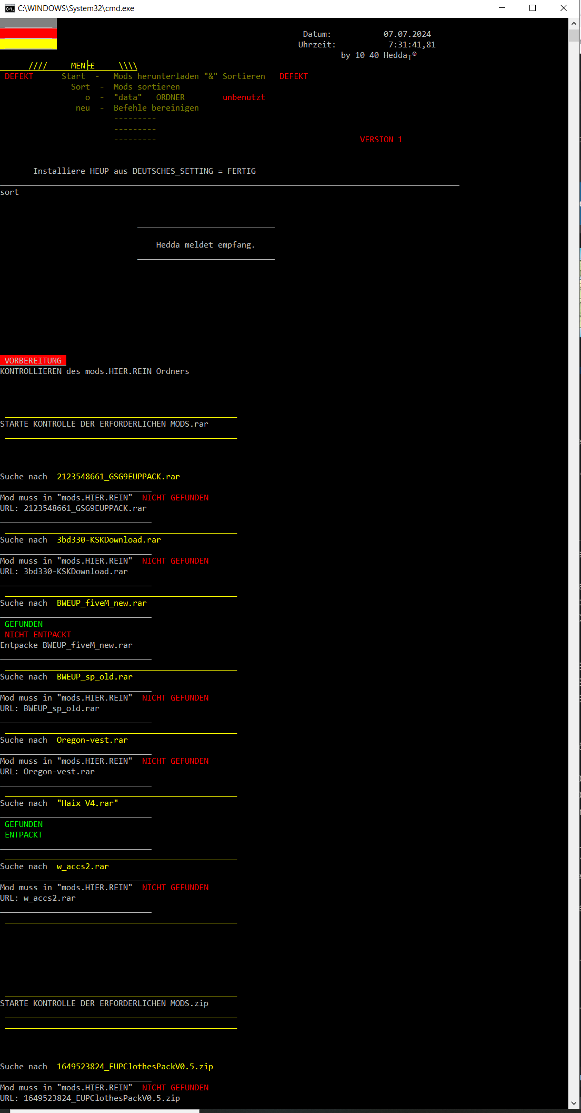Select the "Sort" menu entry
Image resolution: width=581 pixels, height=1113 pixels.
(80, 87)
